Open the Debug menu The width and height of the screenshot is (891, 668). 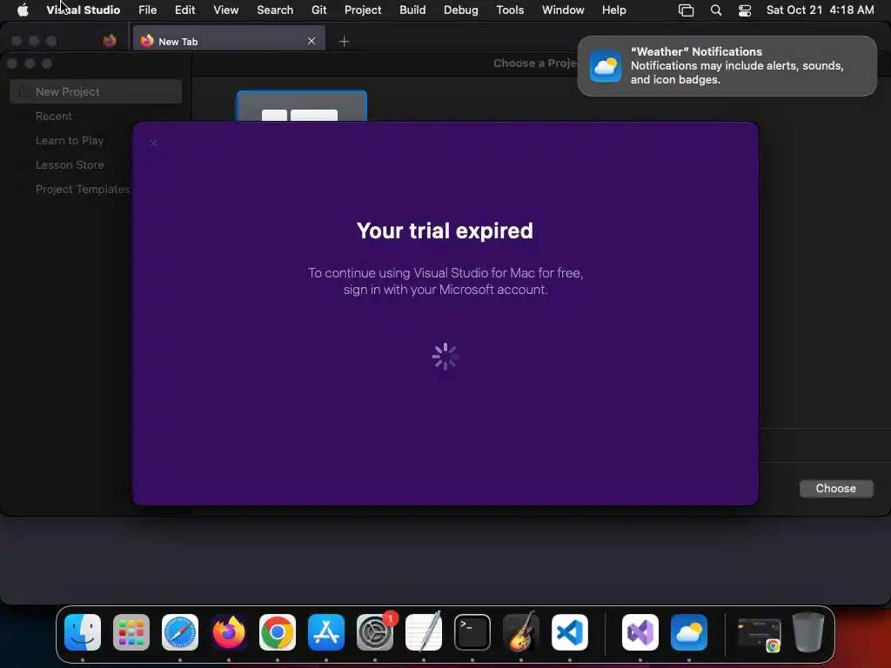(461, 10)
